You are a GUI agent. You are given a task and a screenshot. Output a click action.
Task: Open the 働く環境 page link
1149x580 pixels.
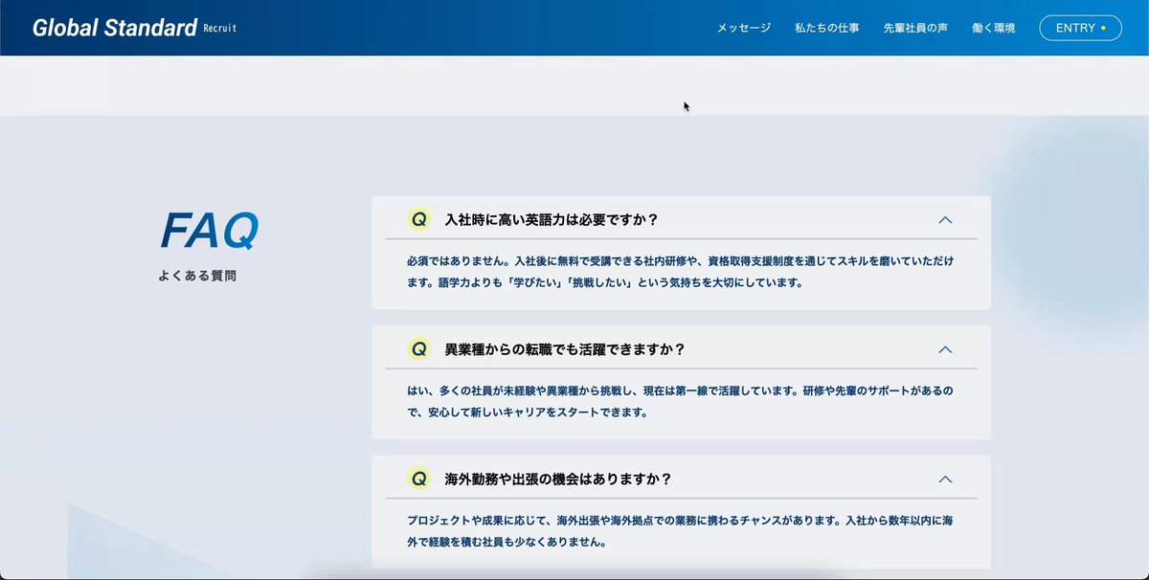993,28
